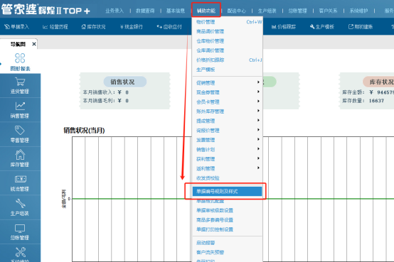Screen dimensions: 394x262
Task: Expand 提成管理 submenu
Action: [228, 121]
